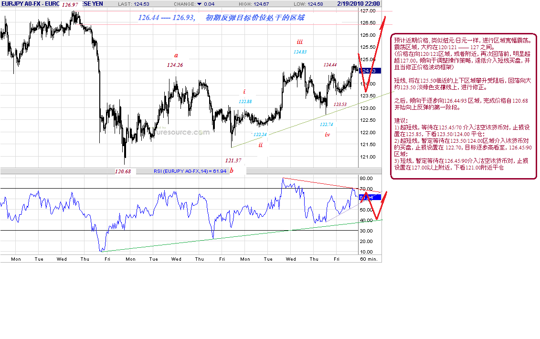Image resolution: width=540 pixels, height=339 pixels.
Task: Click the 建议: heading in the red note box
Action: tap(401, 121)
